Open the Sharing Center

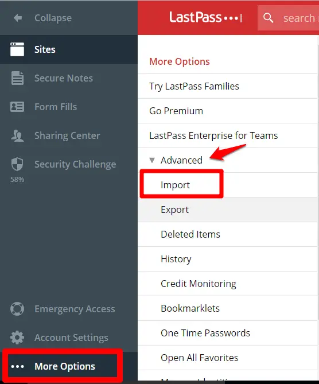click(x=68, y=135)
